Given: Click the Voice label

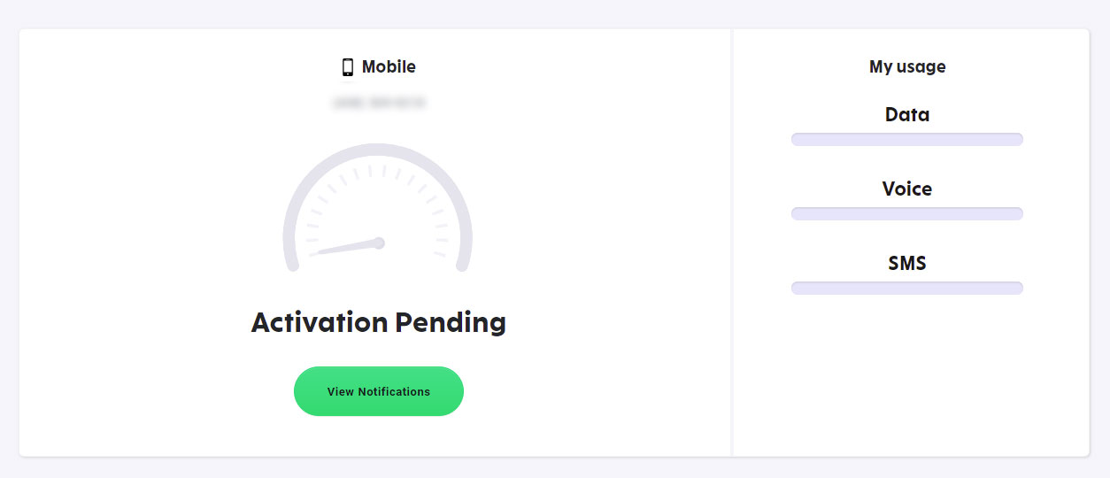Looking at the screenshot, I should [907, 189].
